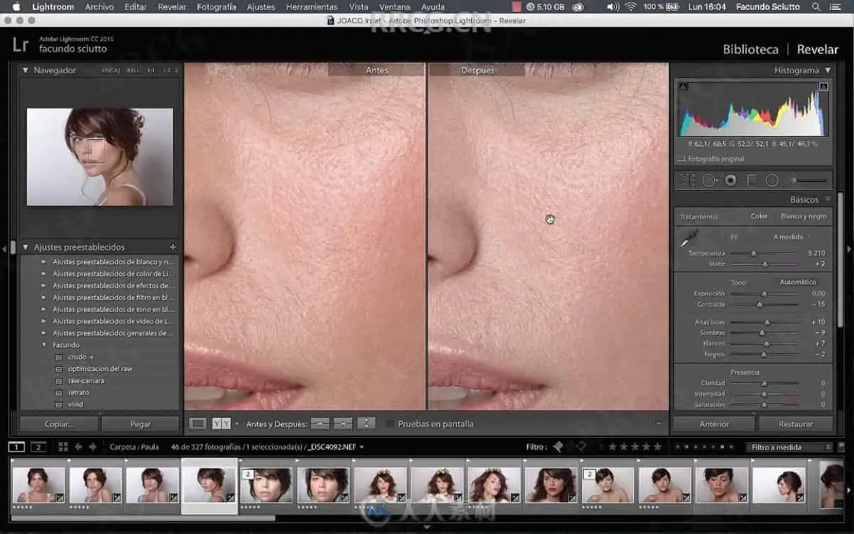Activate the spot removal tool
The height and width of the screenshot is (534, 854).
point(709,181)
